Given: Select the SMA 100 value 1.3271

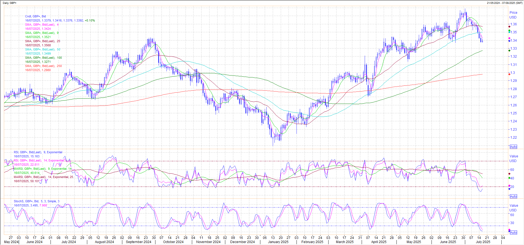Looking at the screenshot, I should coord(46,62).
